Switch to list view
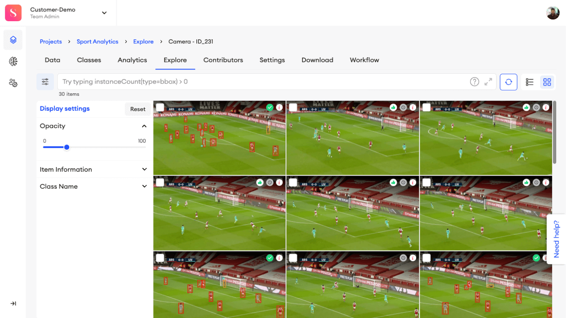The width and height of the screenshot is (566, 318). 530,82
